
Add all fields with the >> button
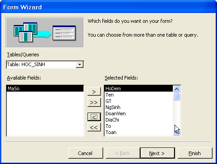(x=94, y=102)
